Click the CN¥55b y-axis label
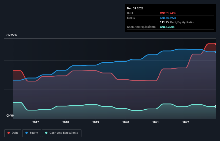This screenshot has height=141, width=220. tap(12, 35)
